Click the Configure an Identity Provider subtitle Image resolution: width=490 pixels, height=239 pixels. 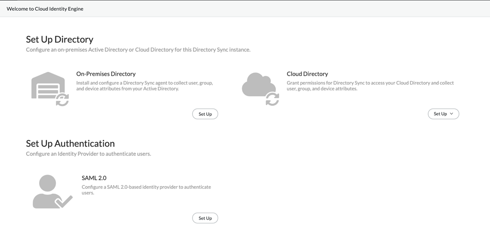click(88, 154)
